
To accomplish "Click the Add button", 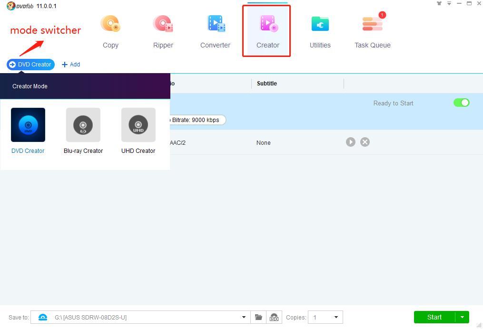I will [71, 65].
